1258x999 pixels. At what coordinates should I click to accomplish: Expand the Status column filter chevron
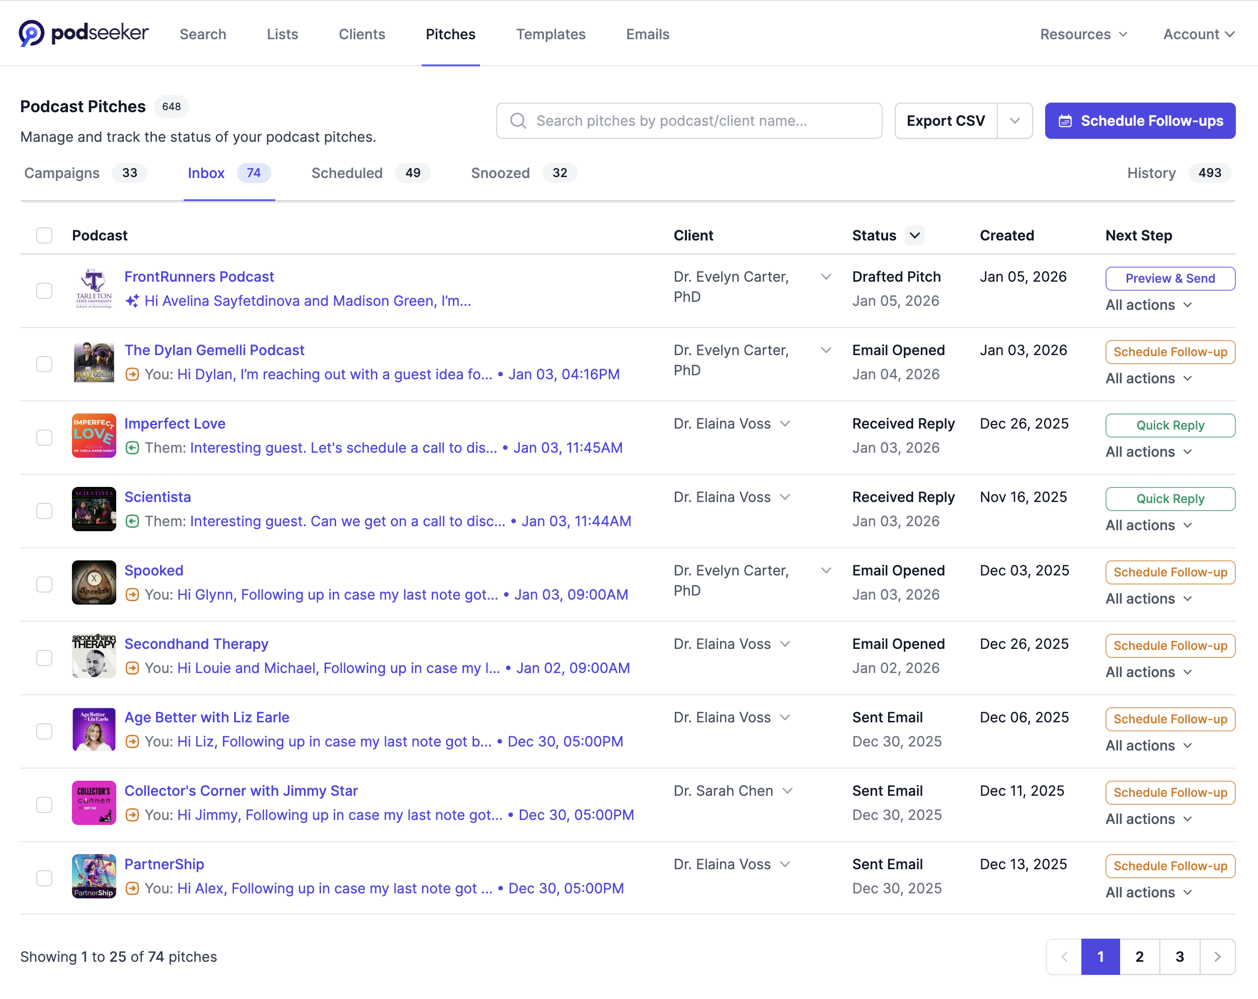point(915,235)
